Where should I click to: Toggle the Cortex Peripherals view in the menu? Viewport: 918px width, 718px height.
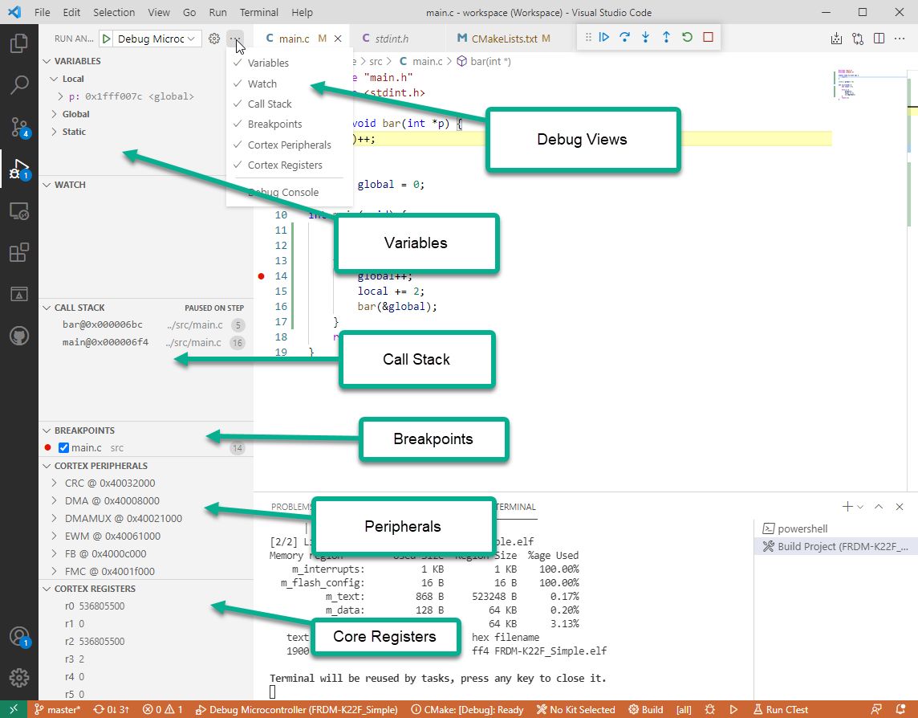coord(289,145)
